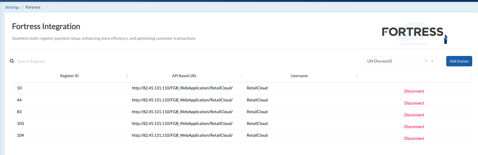Viewport: 478px width, 155px height.
Task: Click RetailCloud username in register 10 row
Action: pos(257,88)
